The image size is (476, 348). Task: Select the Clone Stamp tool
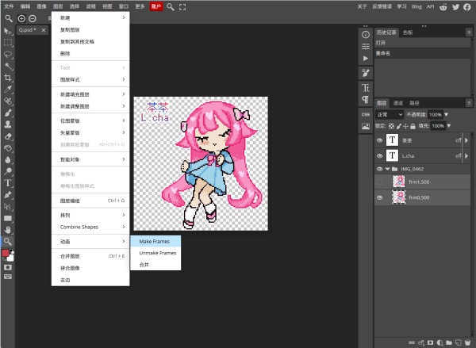point(8,124)
